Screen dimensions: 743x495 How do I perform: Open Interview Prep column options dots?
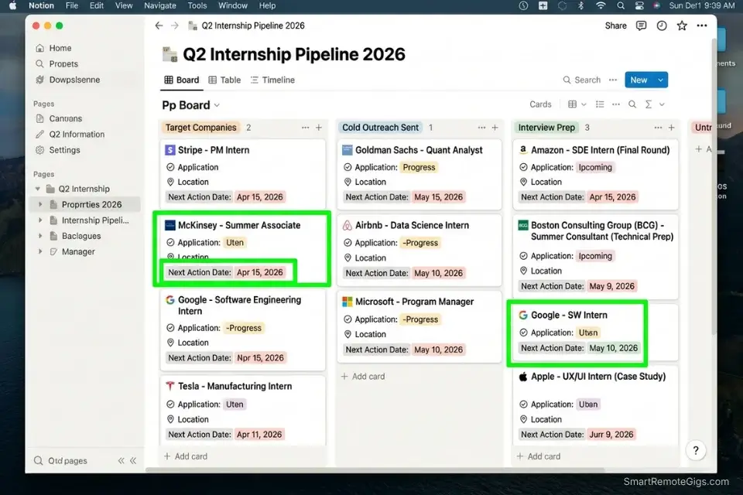click(658, 128)
